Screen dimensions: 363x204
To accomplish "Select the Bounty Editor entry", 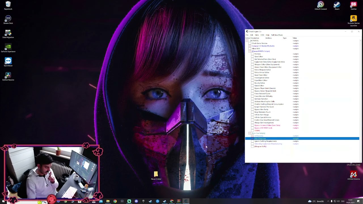I will (x=259, y=83).
